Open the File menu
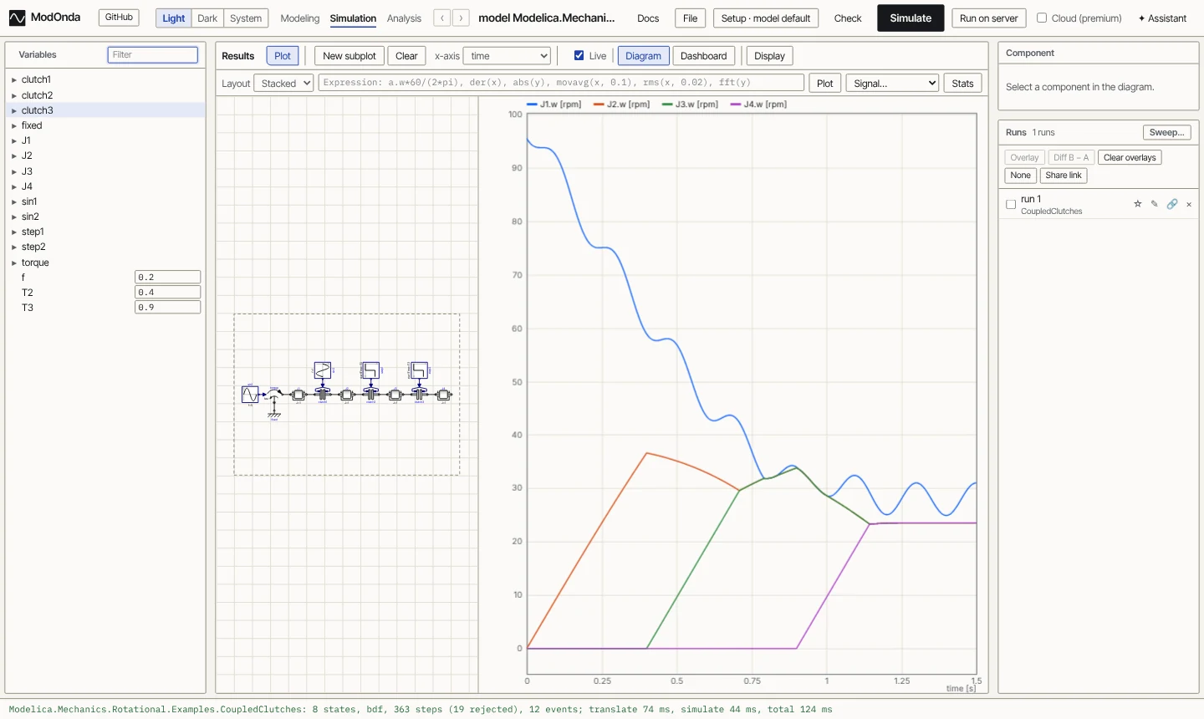Viewport: 1204px width, 719px height. coord(690,18)
